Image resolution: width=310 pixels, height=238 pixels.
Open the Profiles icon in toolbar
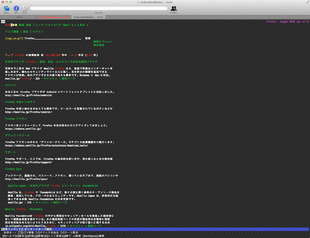(173, 8)
